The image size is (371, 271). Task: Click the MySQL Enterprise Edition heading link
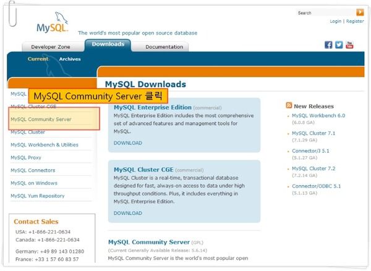pos(153,107)
